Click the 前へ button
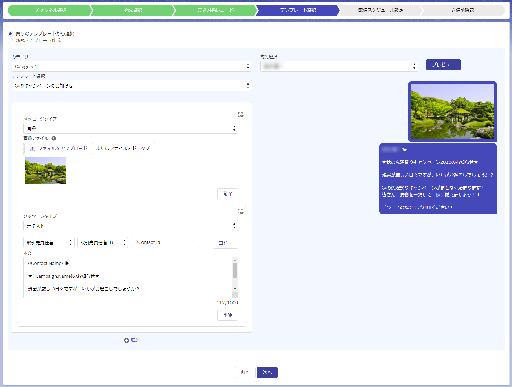The image size is (512, 387). (x=245, y=373)
